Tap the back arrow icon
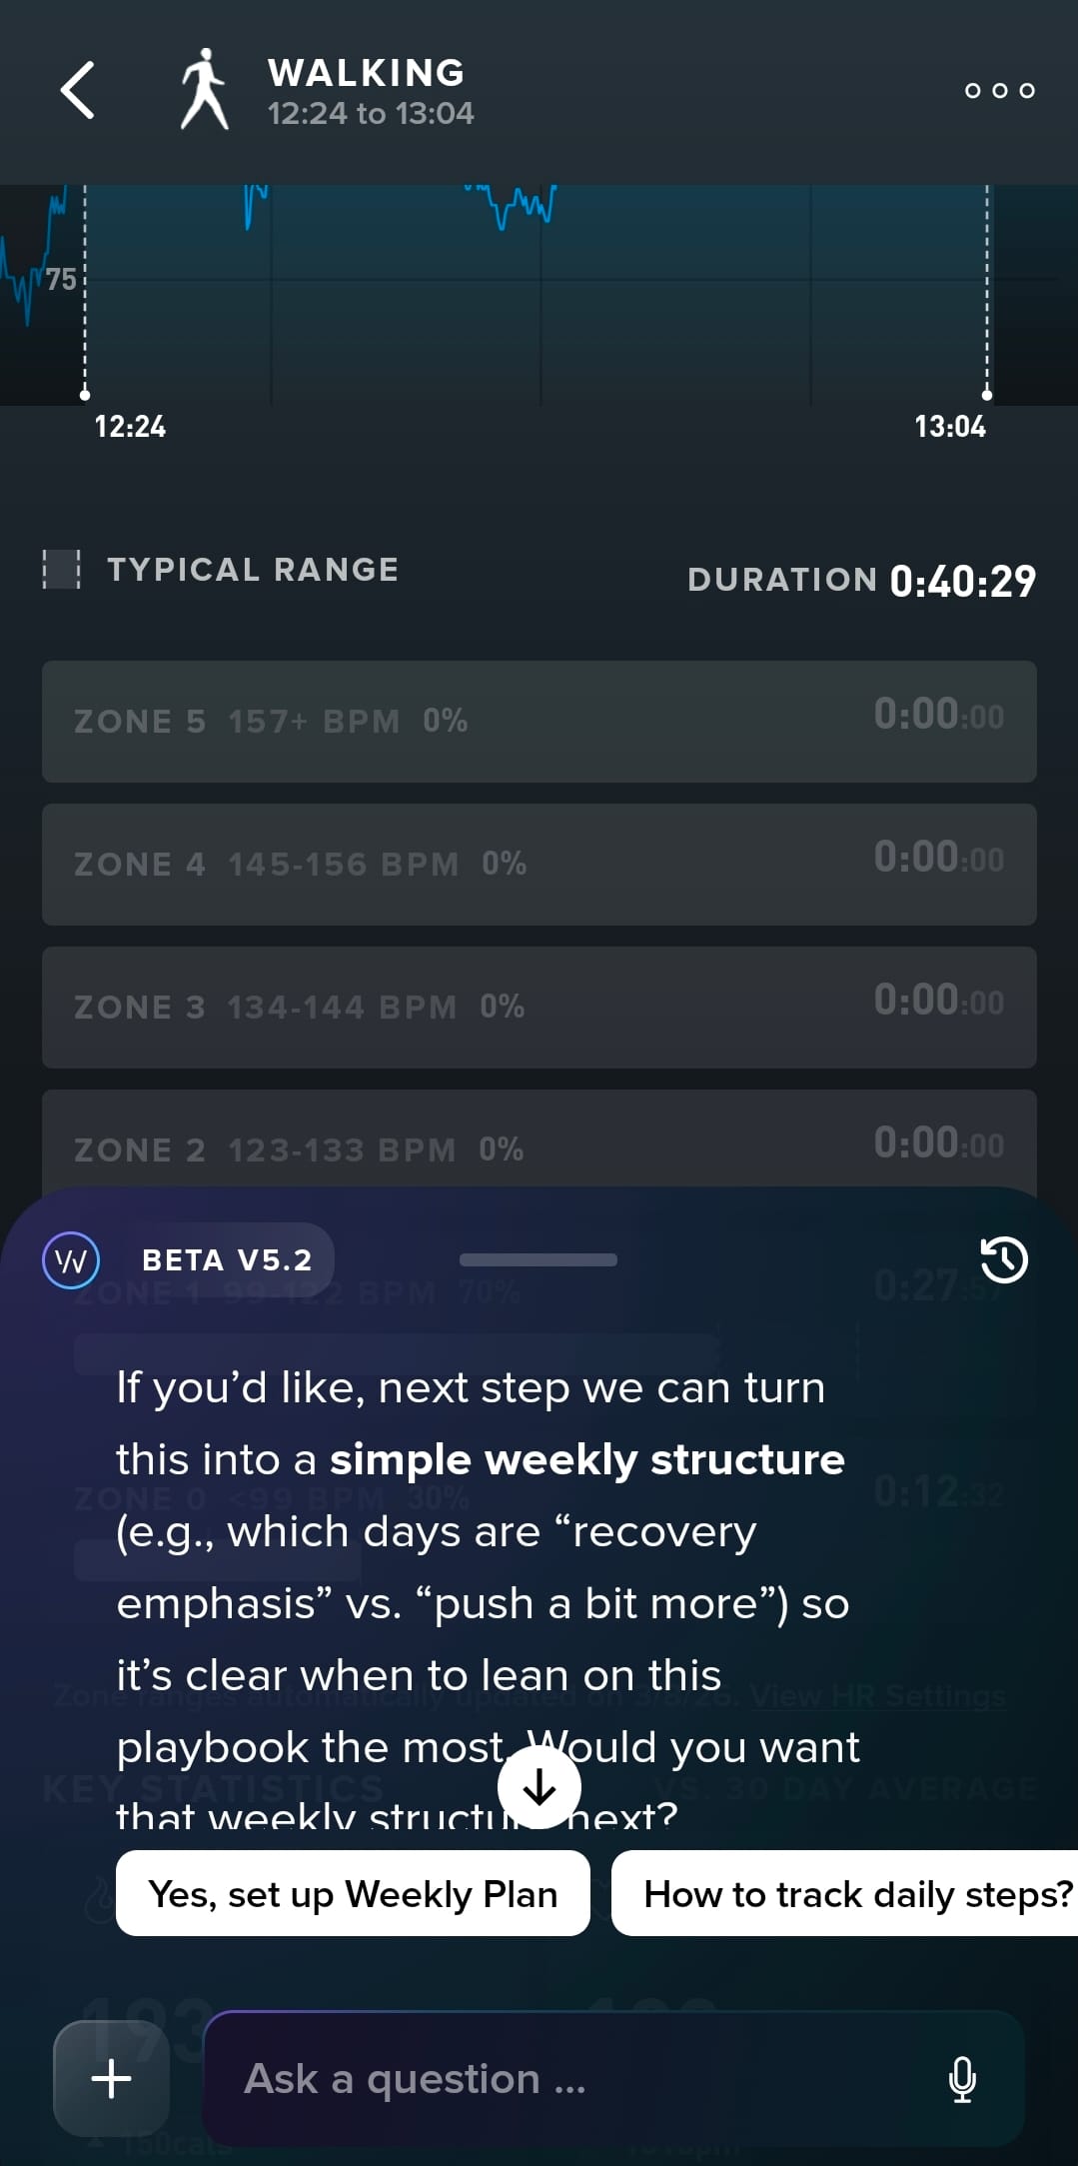Screen dimensions: 1078x2166 [78, 91]
